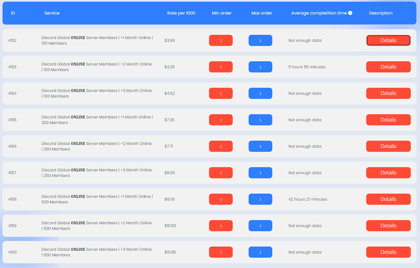Click service name +1 Month Online 250 Members
The height and width of the screenshot is (268, 420).
pyautogui.click(x=97, y=120)
